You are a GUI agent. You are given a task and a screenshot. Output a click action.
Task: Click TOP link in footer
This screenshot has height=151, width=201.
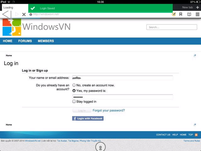[x=191, y=135]
